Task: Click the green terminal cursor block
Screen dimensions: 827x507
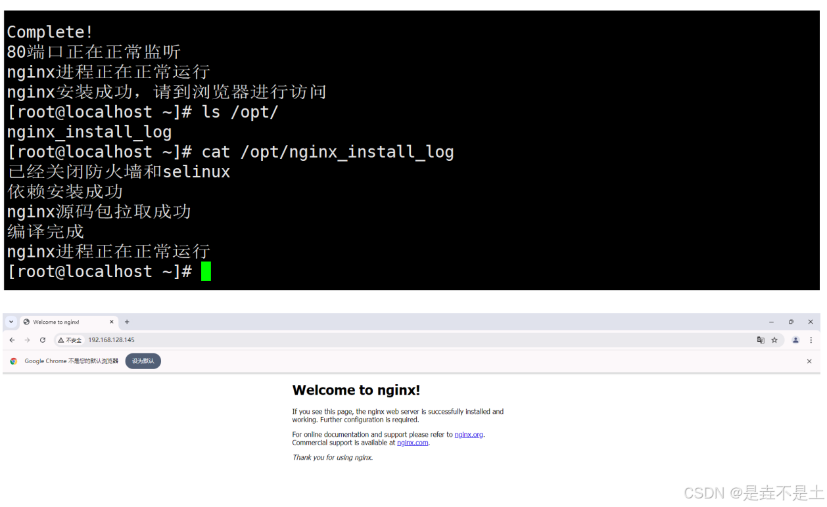Action: (x=206, y=271)
